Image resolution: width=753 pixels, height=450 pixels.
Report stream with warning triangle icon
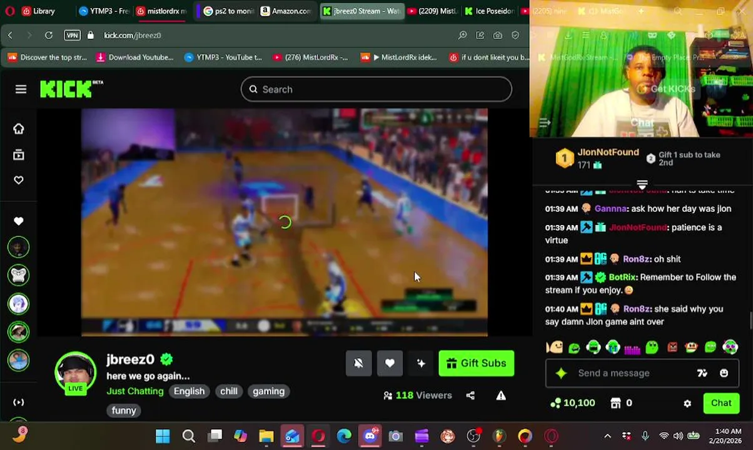(x=501, y=396)
